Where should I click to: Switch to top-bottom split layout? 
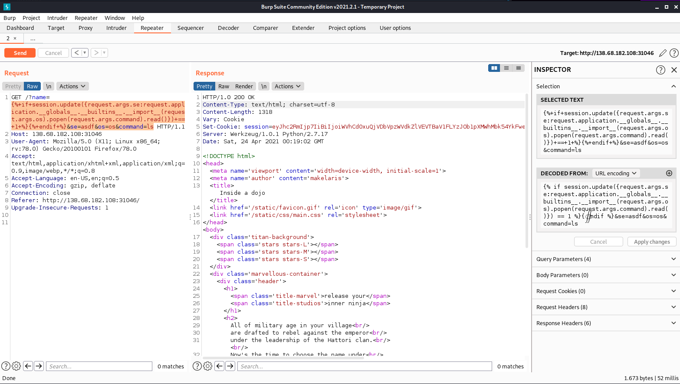[506, 68]
